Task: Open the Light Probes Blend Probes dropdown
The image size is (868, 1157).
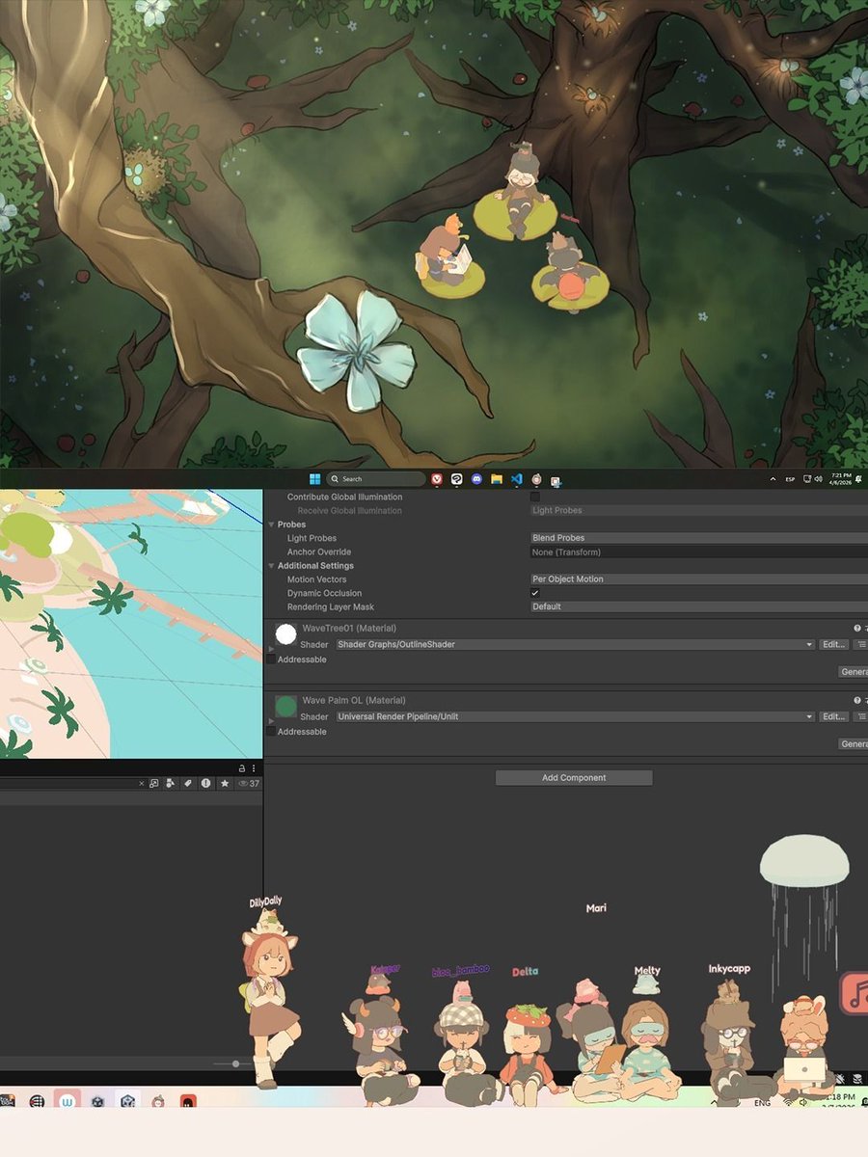Action: click(699, 538)
